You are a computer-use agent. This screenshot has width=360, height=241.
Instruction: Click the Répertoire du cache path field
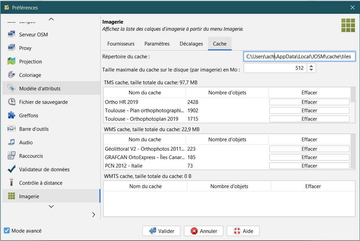point(299,57)
